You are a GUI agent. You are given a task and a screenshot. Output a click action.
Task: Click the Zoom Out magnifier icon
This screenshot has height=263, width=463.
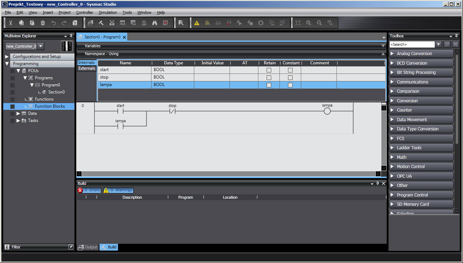pos(319,23)
